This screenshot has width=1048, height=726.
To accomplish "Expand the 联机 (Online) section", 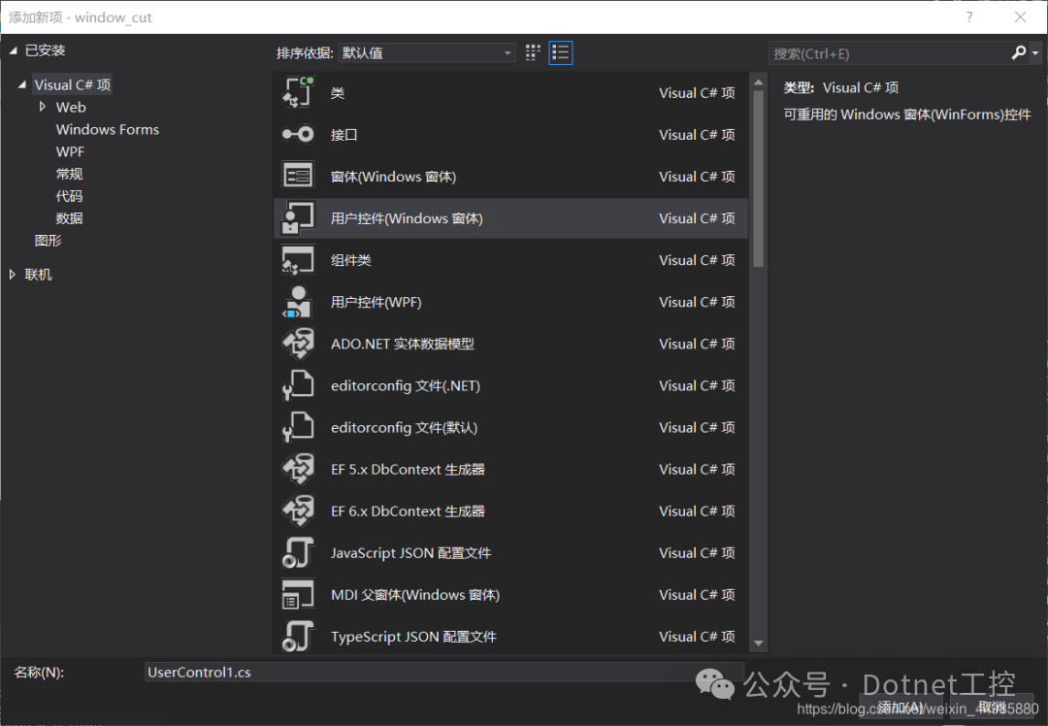I will (x=13, y=275).
